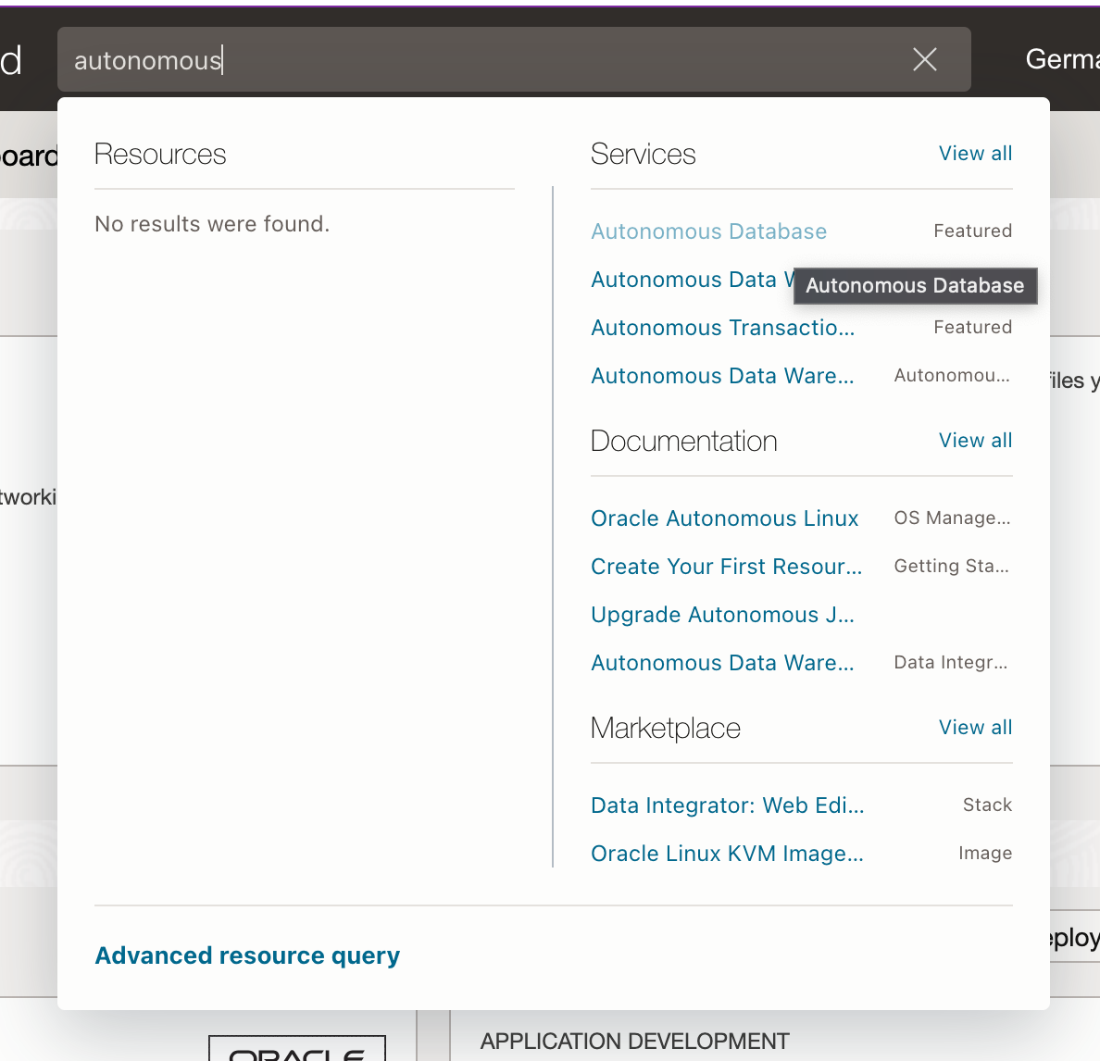Clear the search field with the X icon
Viewport: 1100px width, 1061px height.
pyautogui.click(x=925, y=59)
